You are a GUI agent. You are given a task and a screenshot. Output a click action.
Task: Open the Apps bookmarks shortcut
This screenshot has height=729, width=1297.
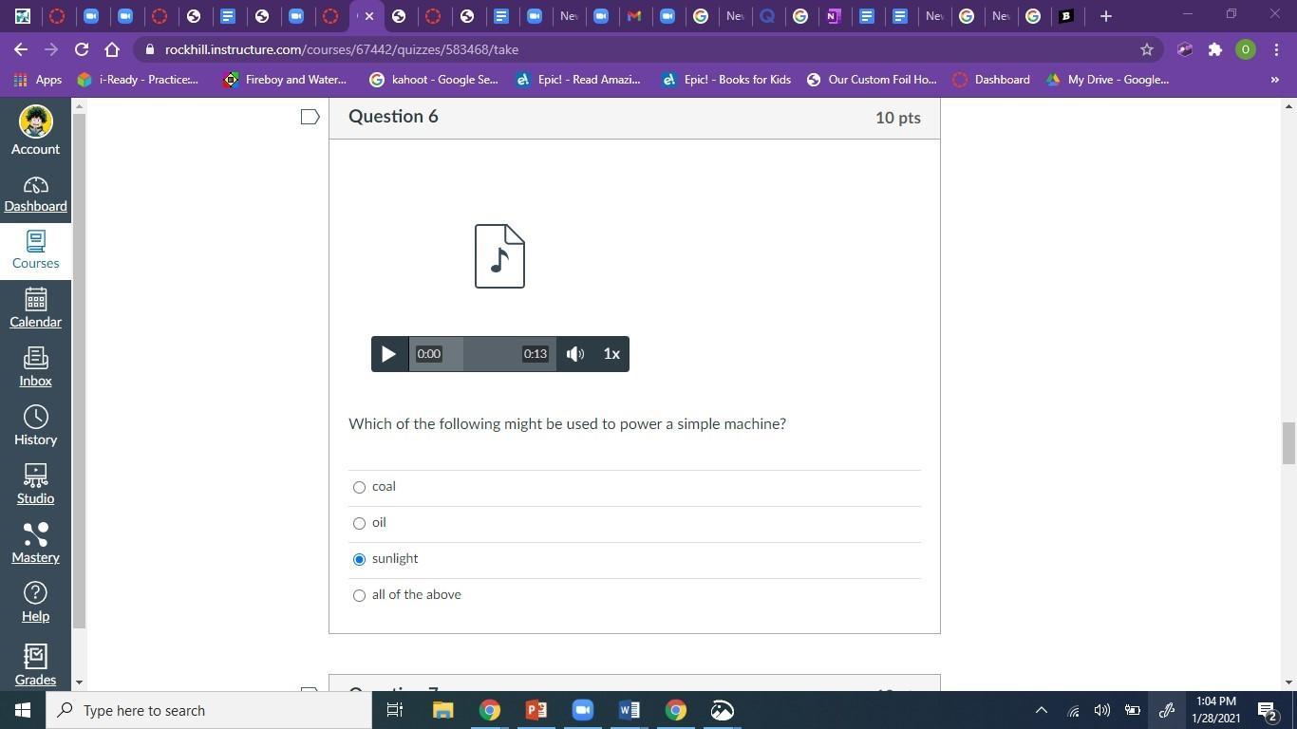tap(38, 80)
